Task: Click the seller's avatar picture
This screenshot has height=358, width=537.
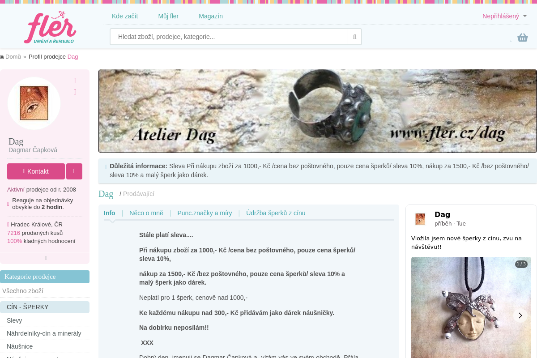Action: pyautogui.click(x=34, y=103)
